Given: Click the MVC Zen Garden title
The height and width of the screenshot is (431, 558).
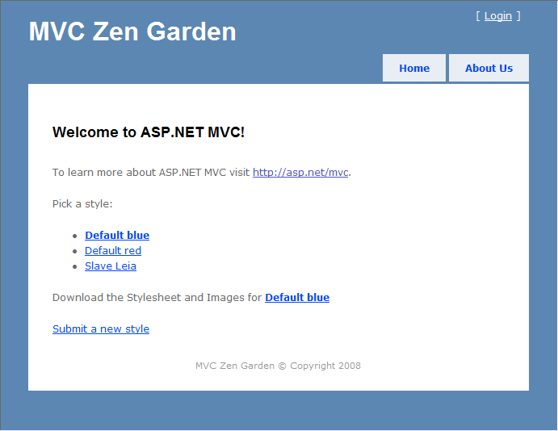Looking at the screenshot, I should click(x=132, y=31).
